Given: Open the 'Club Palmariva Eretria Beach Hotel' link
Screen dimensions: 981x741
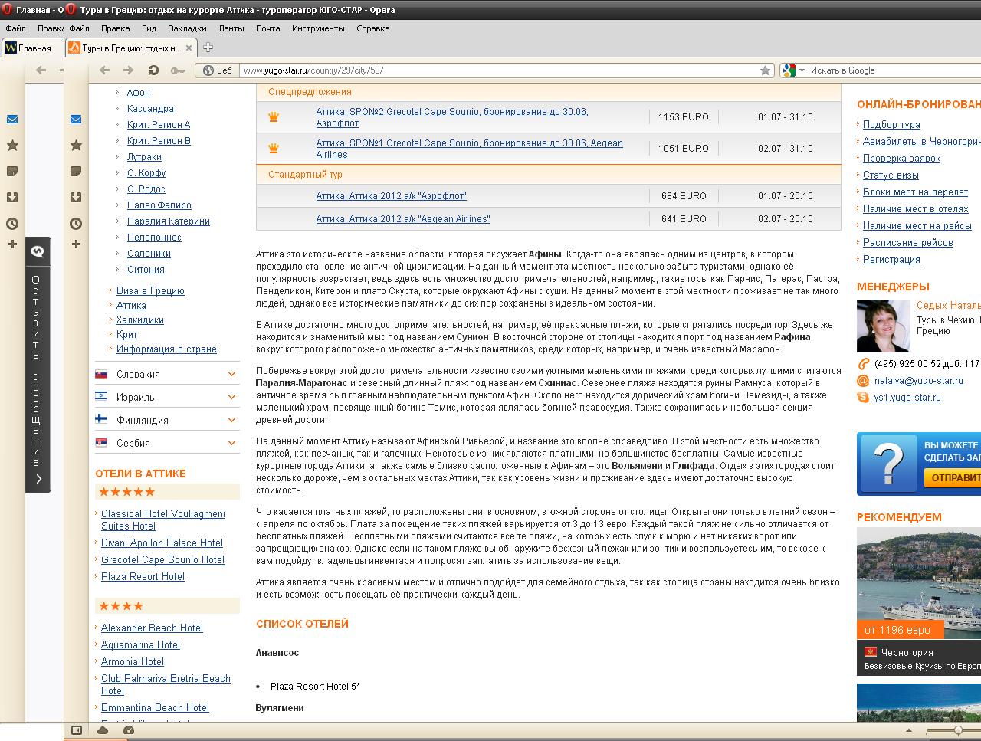Looking at the screenshot, I should [x=166, y=684].
